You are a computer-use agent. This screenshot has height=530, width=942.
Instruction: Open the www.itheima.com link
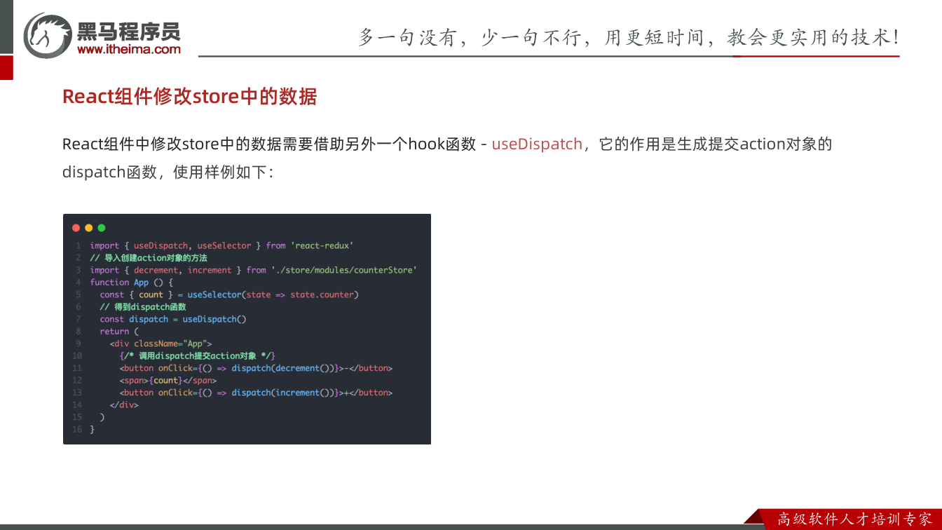tap(129, 49)
